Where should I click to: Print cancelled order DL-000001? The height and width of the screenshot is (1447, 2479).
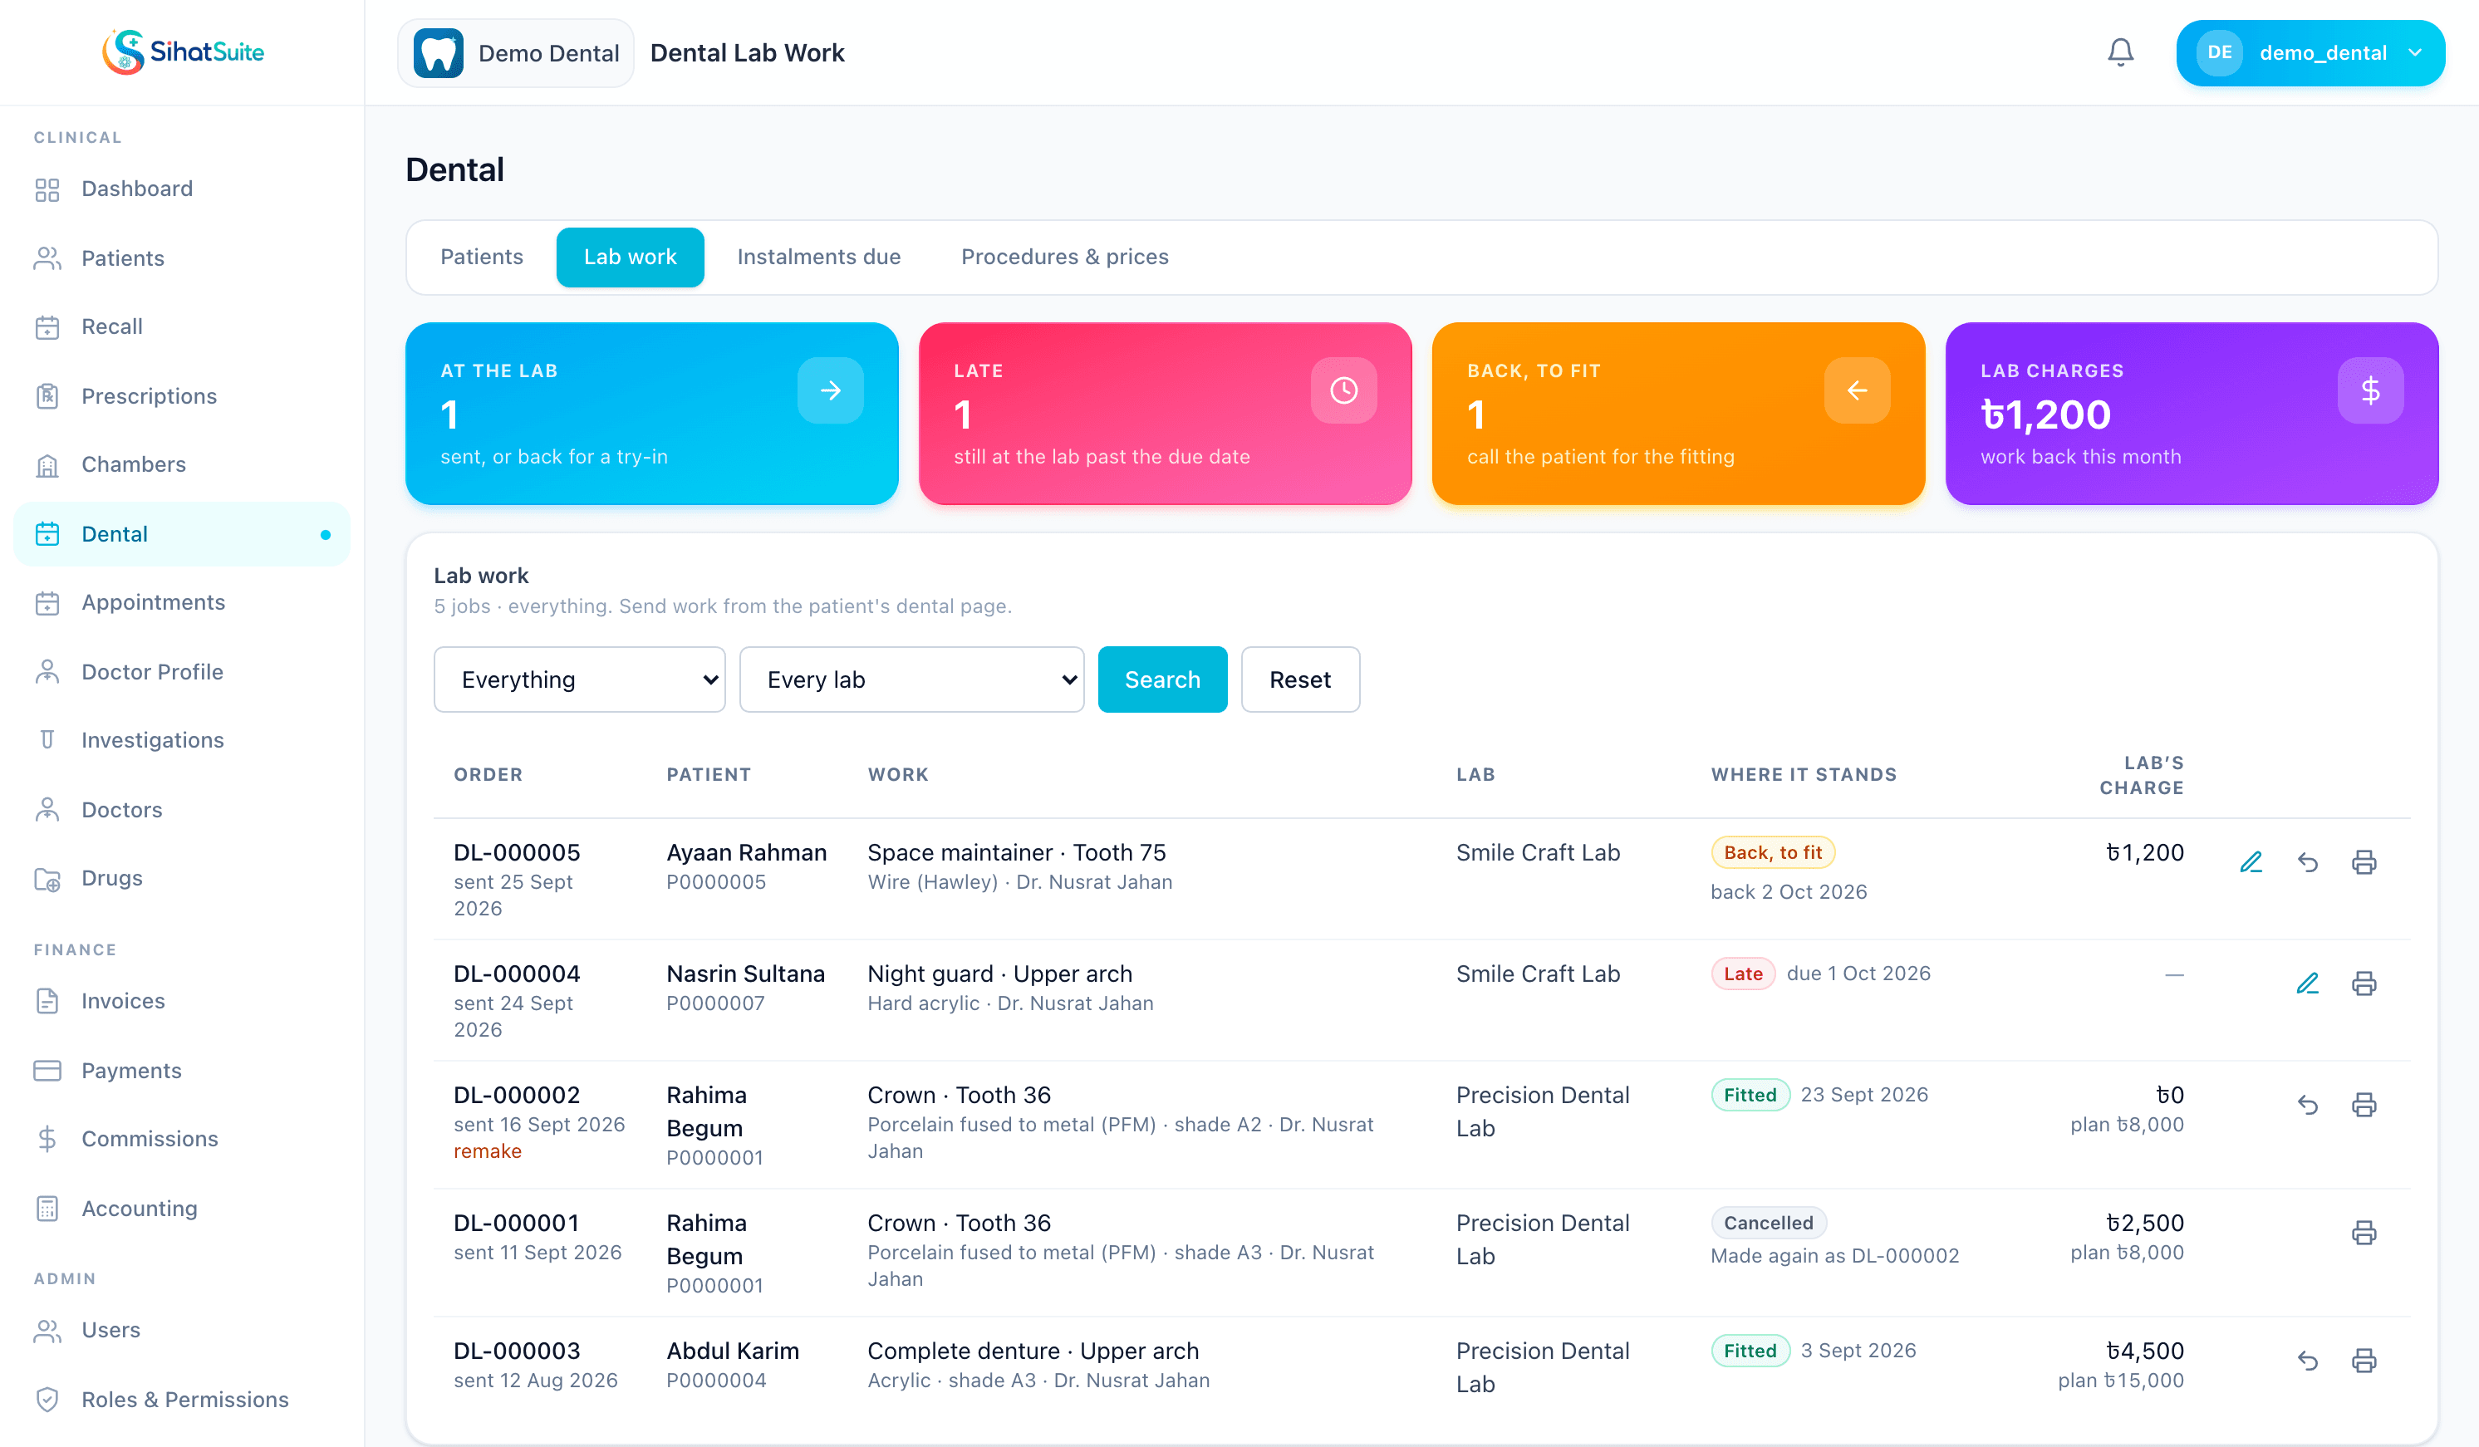pos(2364,1233)
